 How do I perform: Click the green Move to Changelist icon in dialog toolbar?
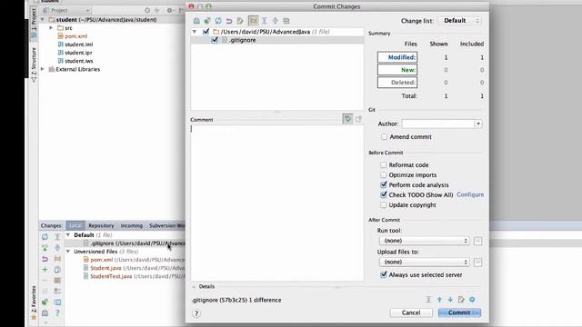coord(207,21)
